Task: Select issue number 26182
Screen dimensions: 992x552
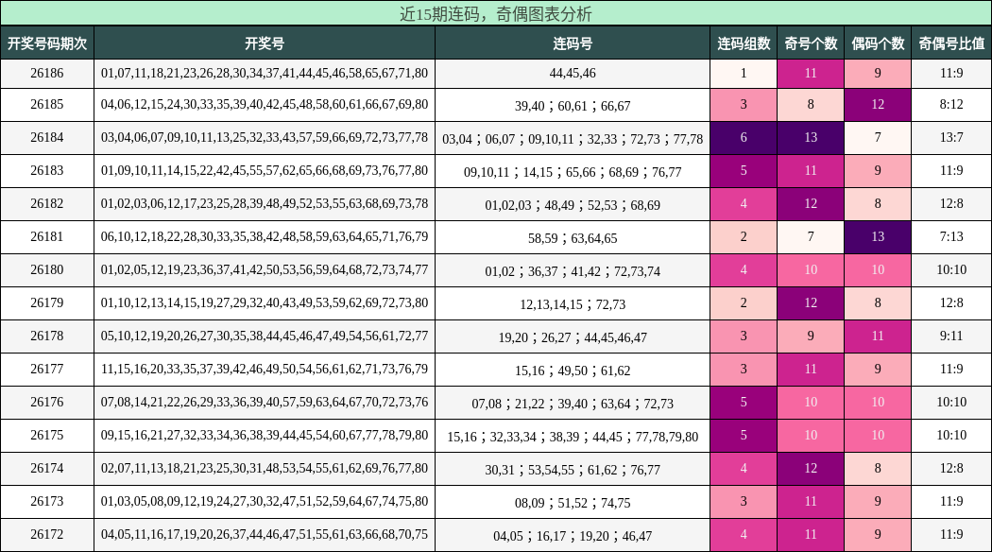Action: (47, 203)
